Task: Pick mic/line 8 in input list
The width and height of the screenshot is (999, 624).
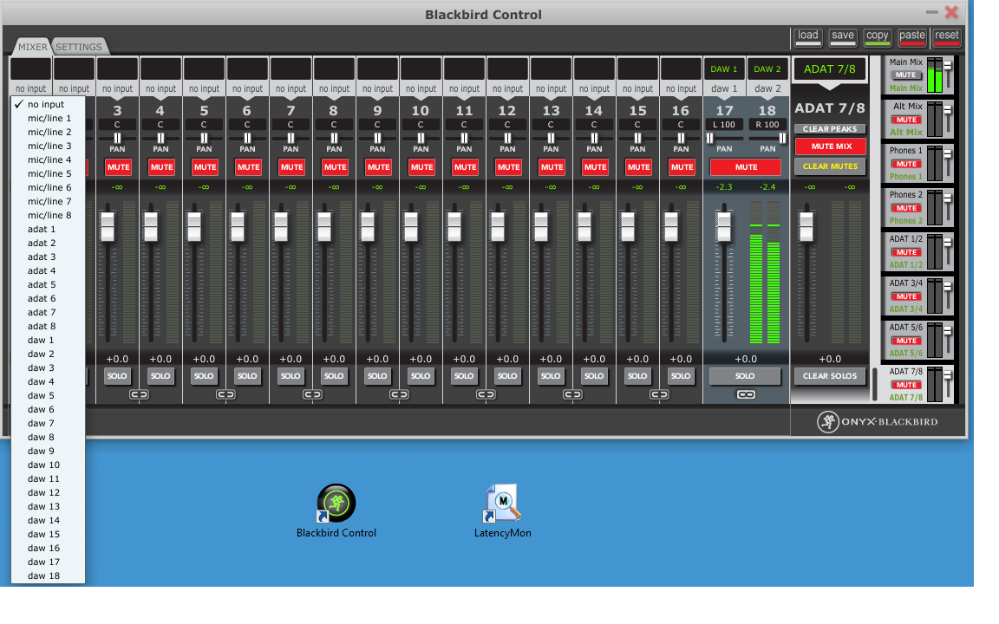Action: coord(48,215)
